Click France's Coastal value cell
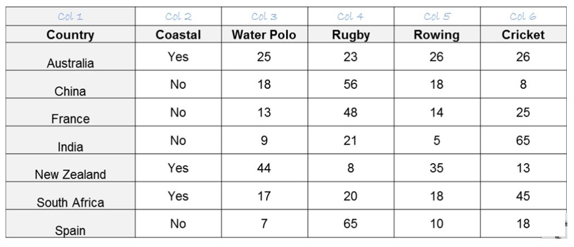 [x=178, y=113]
